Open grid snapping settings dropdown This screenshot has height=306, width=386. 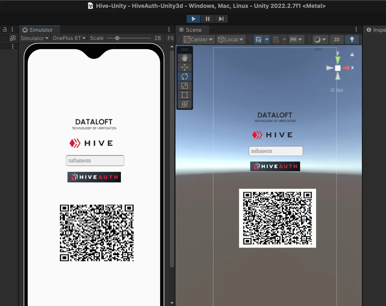click(x=284, y=40)
